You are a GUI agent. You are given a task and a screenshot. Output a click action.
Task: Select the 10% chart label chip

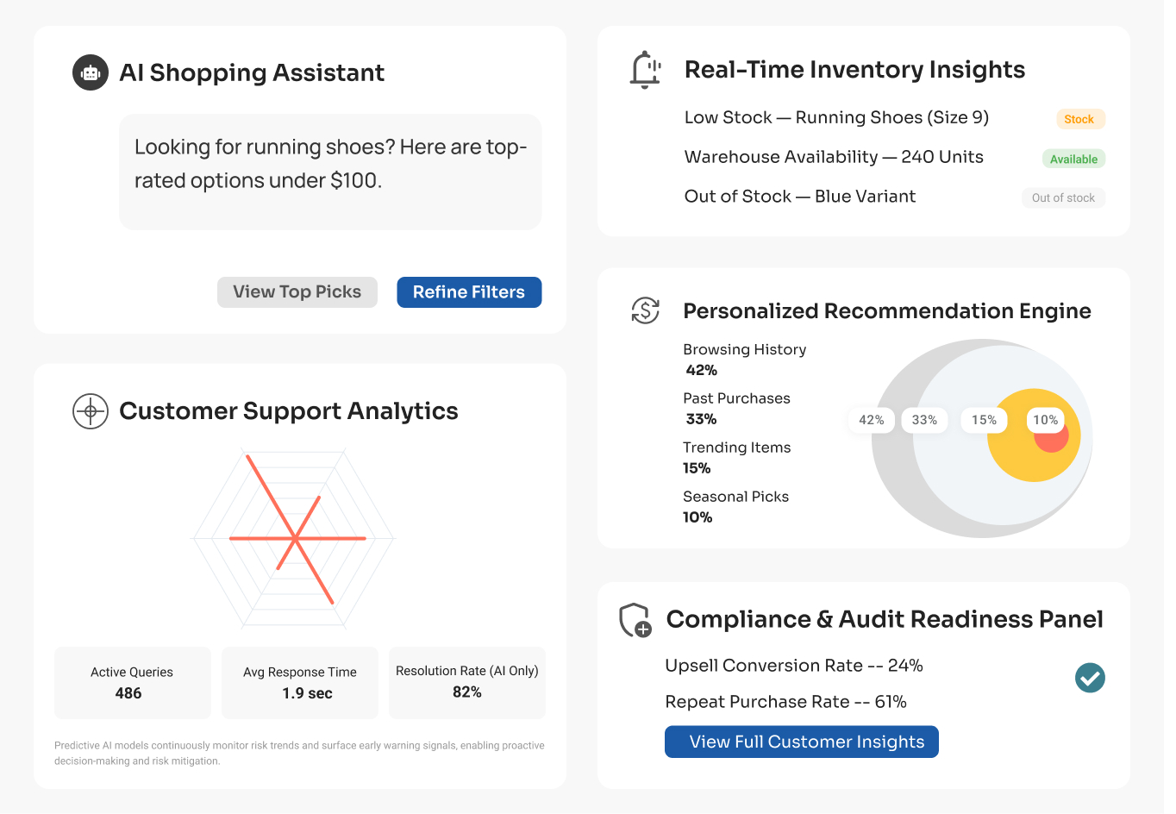tap(1045, 420)
